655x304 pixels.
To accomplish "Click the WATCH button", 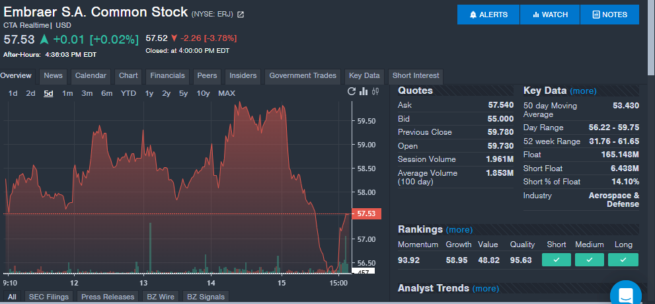I will tap(550, 15).
